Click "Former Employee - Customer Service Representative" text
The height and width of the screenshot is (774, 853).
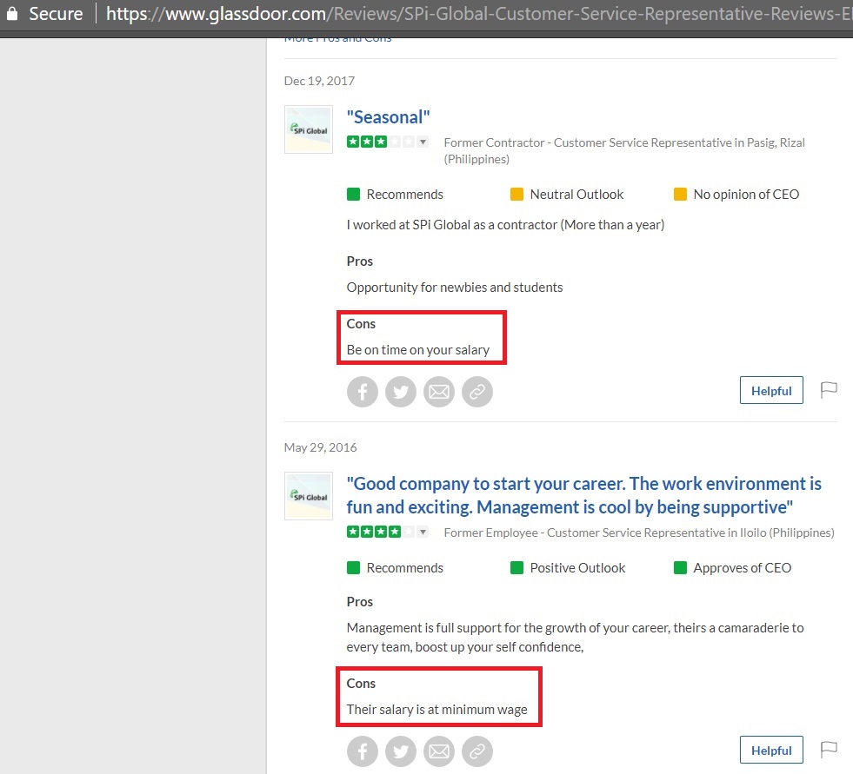639,533
